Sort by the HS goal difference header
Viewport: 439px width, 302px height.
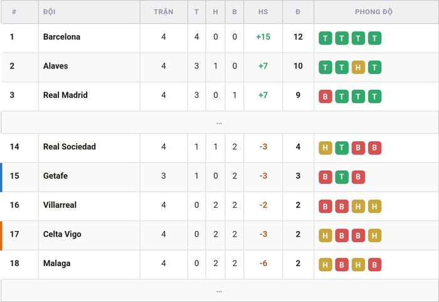tap(263, 12)
